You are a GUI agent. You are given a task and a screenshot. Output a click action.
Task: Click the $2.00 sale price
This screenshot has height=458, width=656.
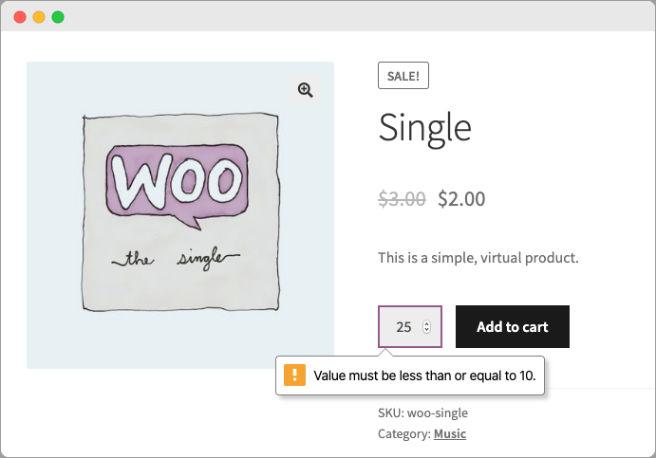click(x=461, y=198)
